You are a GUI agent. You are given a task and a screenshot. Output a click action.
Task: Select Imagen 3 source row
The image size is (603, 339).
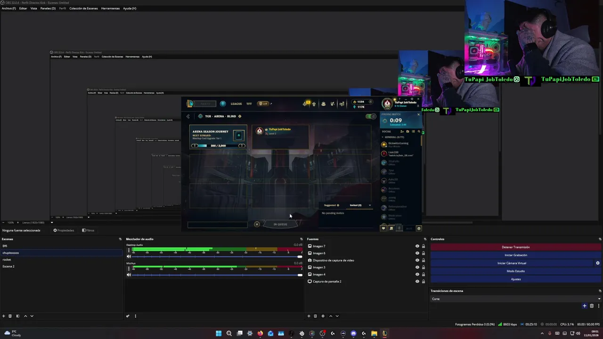(x=366, y=267)
